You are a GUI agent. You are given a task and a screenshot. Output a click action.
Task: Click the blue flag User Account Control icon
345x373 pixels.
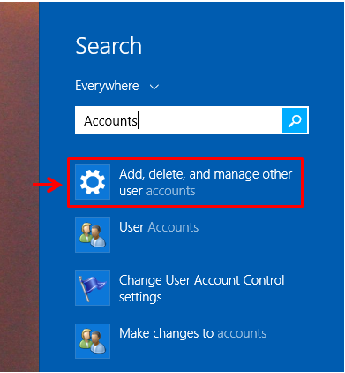tap(93, 288)
